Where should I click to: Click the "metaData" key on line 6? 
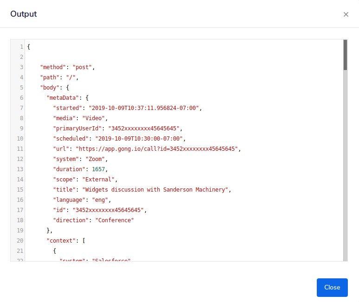tap(63, 98)
